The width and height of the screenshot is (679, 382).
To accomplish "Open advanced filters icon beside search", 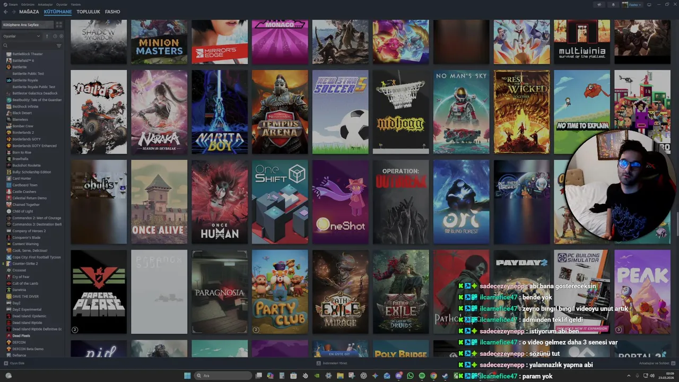I will (x=59, y=46).
